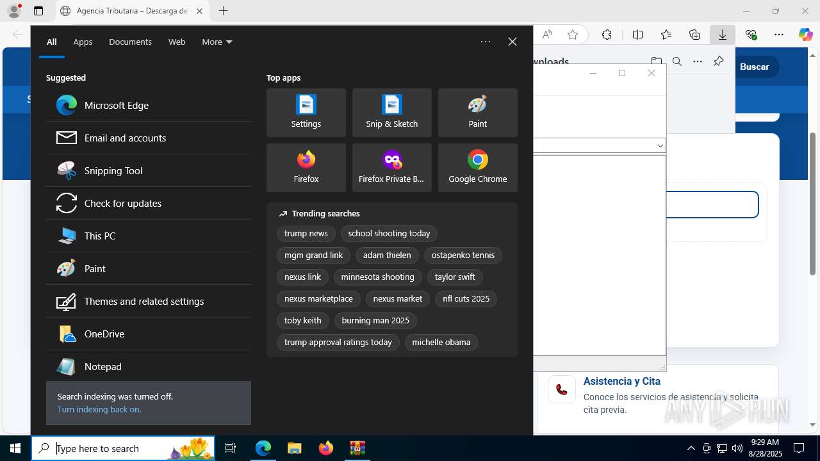Search trending 'toby keith'
820x461 pixels.
tap(303, 321)
